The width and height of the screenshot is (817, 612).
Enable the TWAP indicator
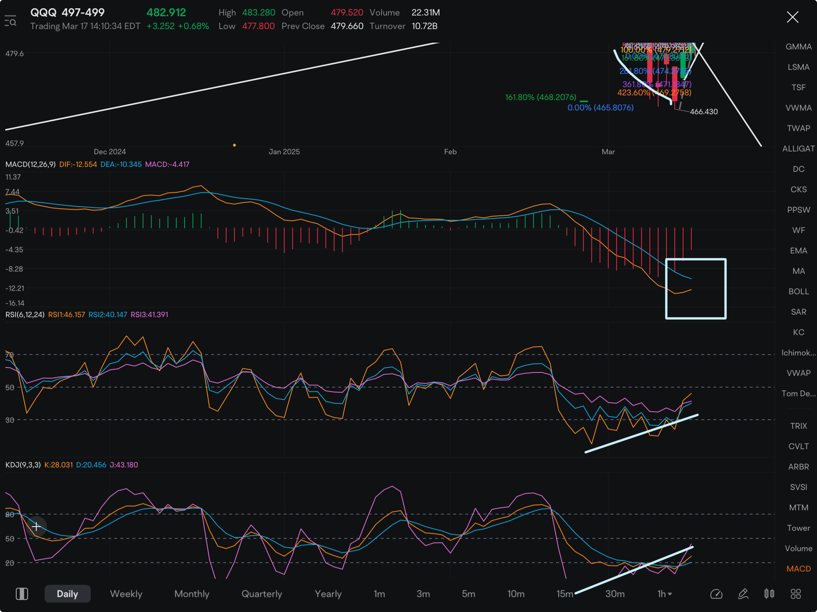click(798, 128)
